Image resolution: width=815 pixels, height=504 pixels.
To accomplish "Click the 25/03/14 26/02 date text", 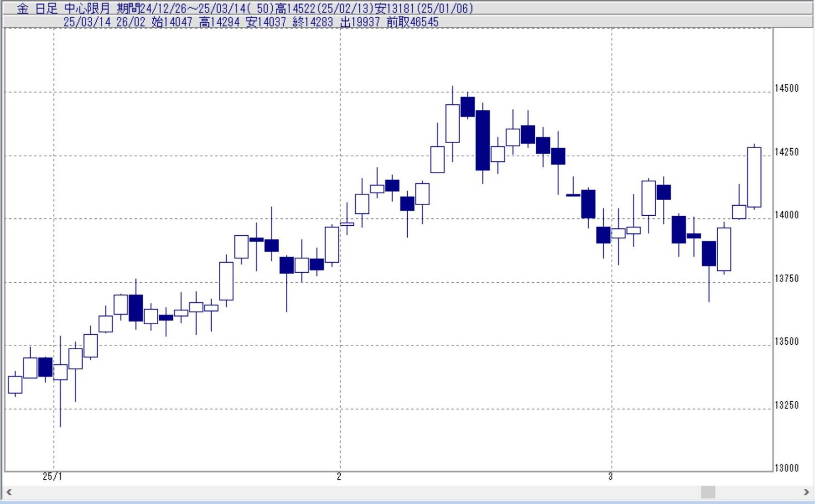I will pos(104,22).
